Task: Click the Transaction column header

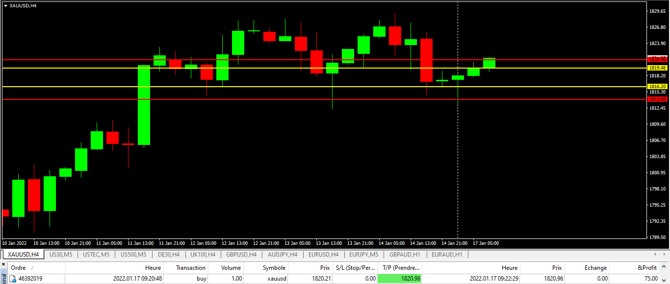Action: (x=190, y=268)
